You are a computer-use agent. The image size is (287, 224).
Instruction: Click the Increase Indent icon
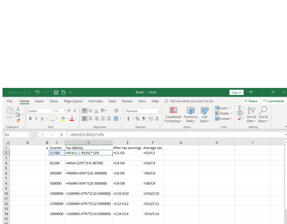(109, 119)
